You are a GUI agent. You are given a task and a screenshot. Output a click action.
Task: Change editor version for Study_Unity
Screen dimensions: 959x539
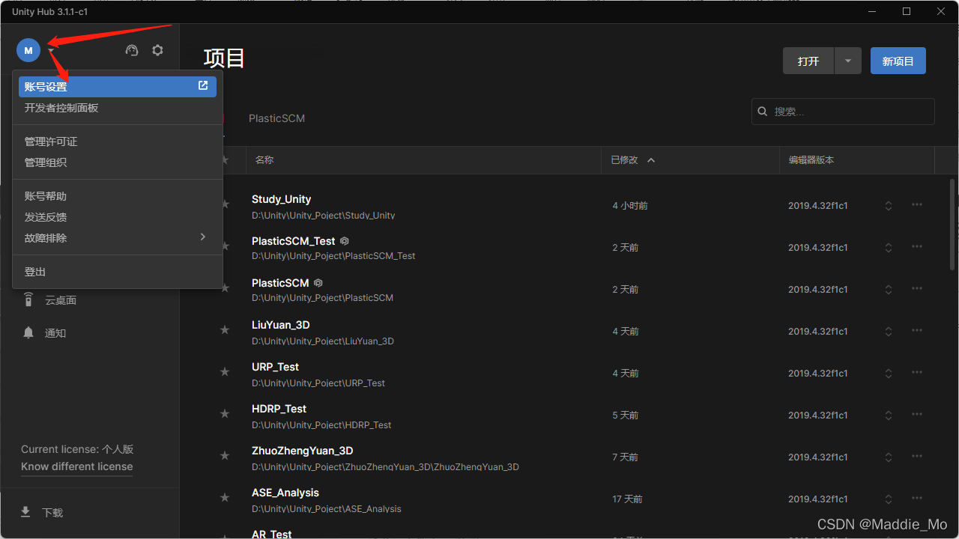889,206
